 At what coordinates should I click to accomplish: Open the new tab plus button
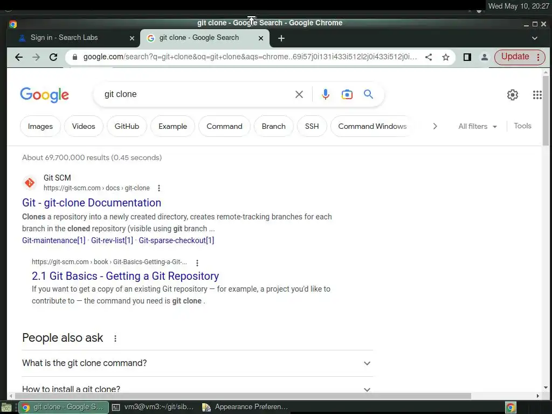(281, 38)
